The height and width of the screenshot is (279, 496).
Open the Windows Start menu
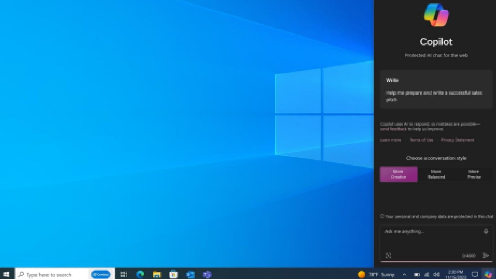click(x=6, y=274)
